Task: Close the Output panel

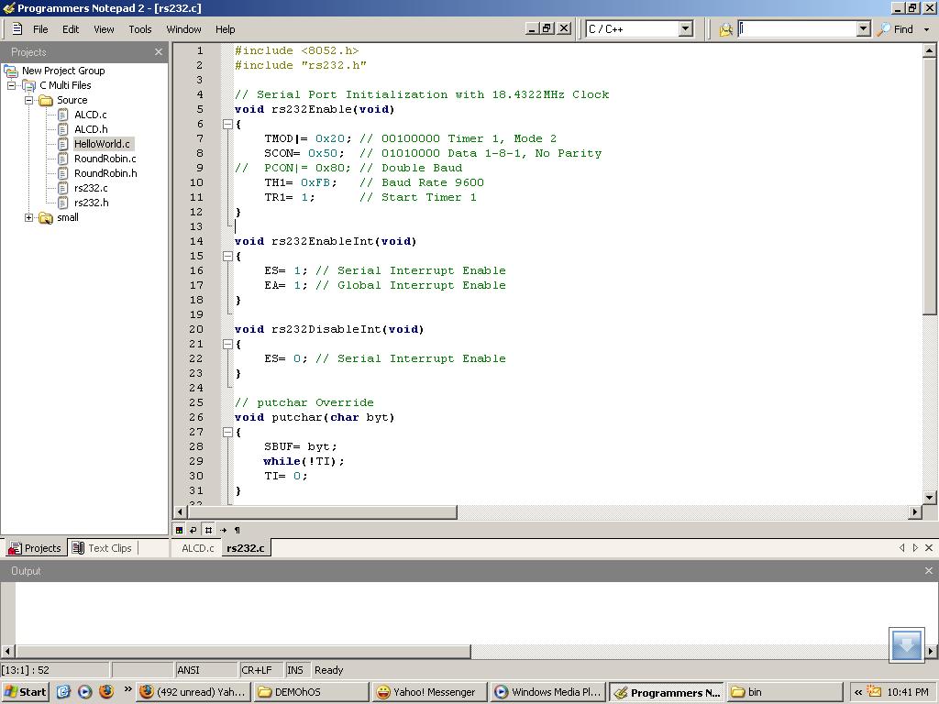Action: [928, 570]
